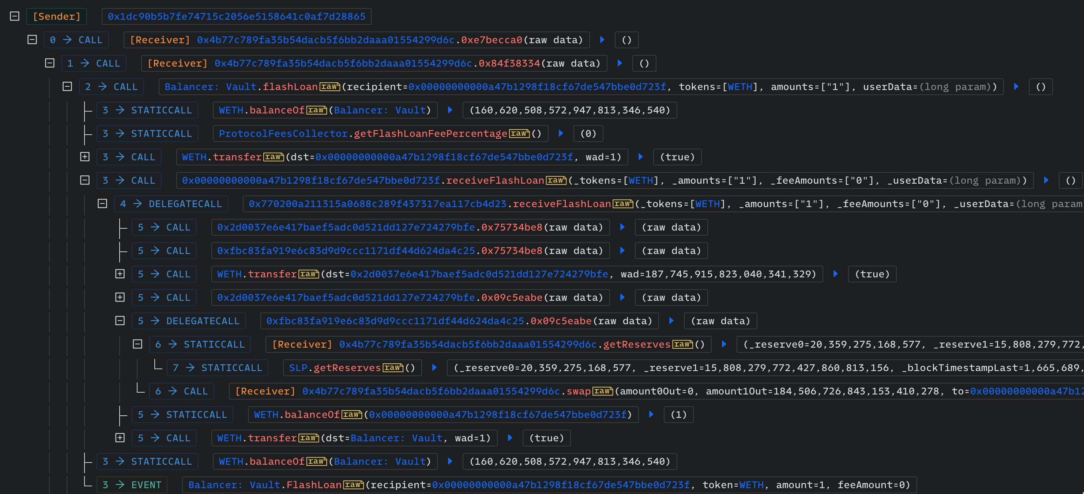Click the raw icon on WETH.balanceOf of Balancer Vault
The width and height of the screenshot is (1084, 494).
click(x=316, y=110)
